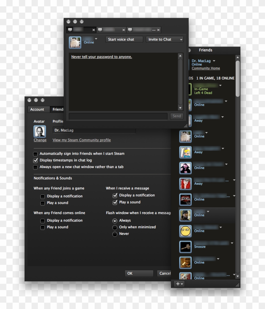Select the hammer avatar of the snoozing friend

[x=185, y=247]
